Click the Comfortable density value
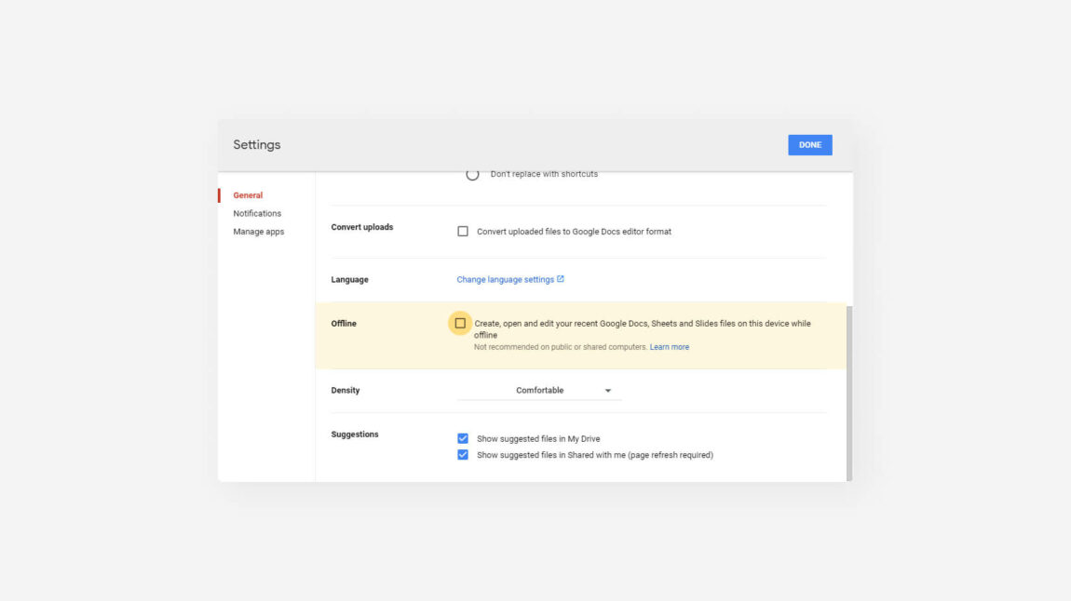Image resolution: width=1071 pixels, height=601 pixels. tap(540, 390)
